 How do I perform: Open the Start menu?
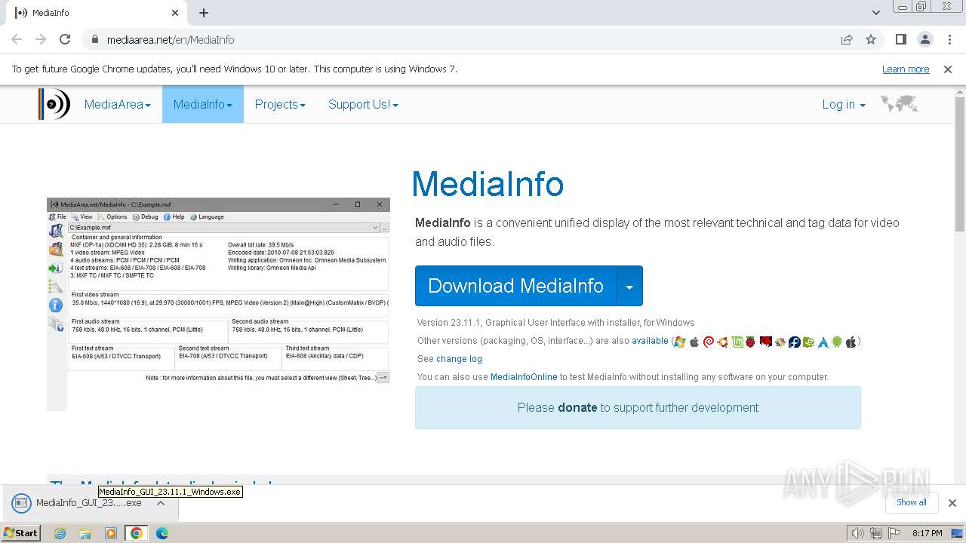click(x=21, y=533)
